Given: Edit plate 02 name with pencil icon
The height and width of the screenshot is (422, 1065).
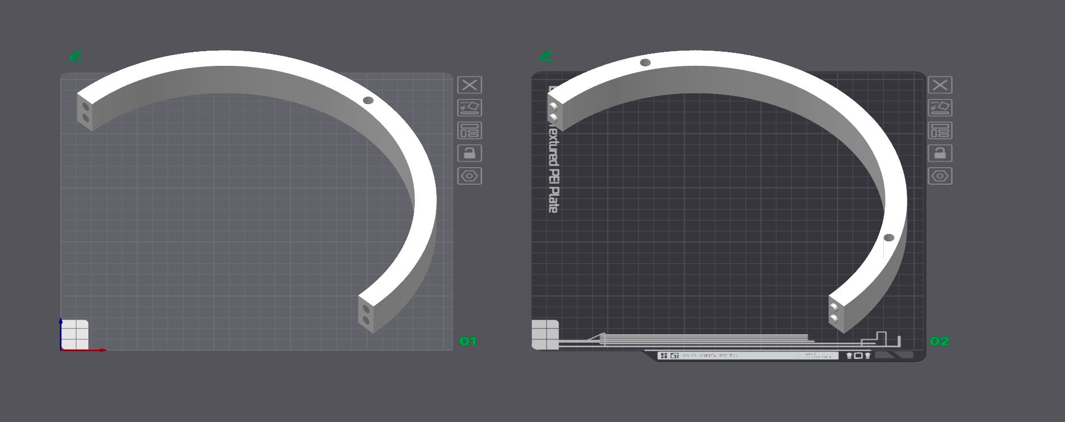Looking at the screenshot, I should (546, 56).
